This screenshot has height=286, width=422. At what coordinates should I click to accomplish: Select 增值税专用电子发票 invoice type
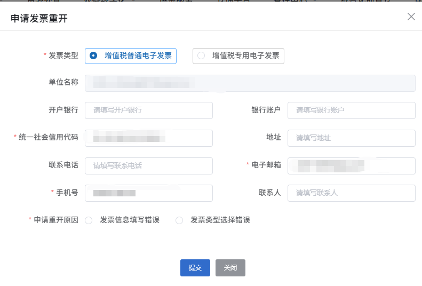pyautogui.click(x=238, y=55)
